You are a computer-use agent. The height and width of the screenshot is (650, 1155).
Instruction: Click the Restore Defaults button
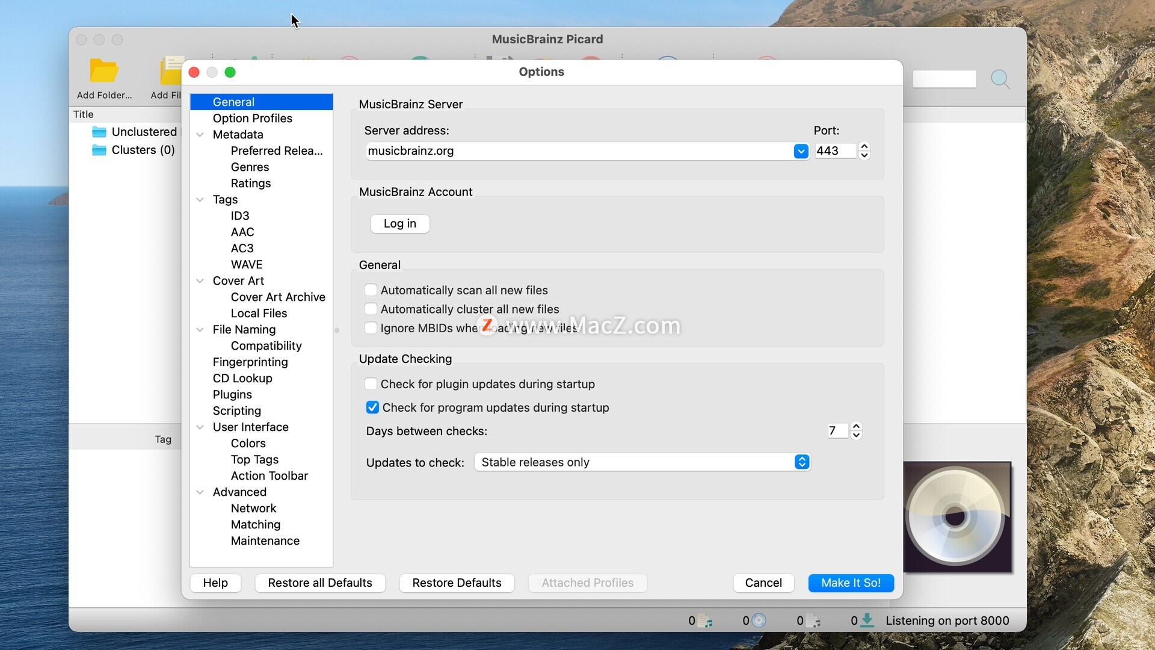(457, 583)
